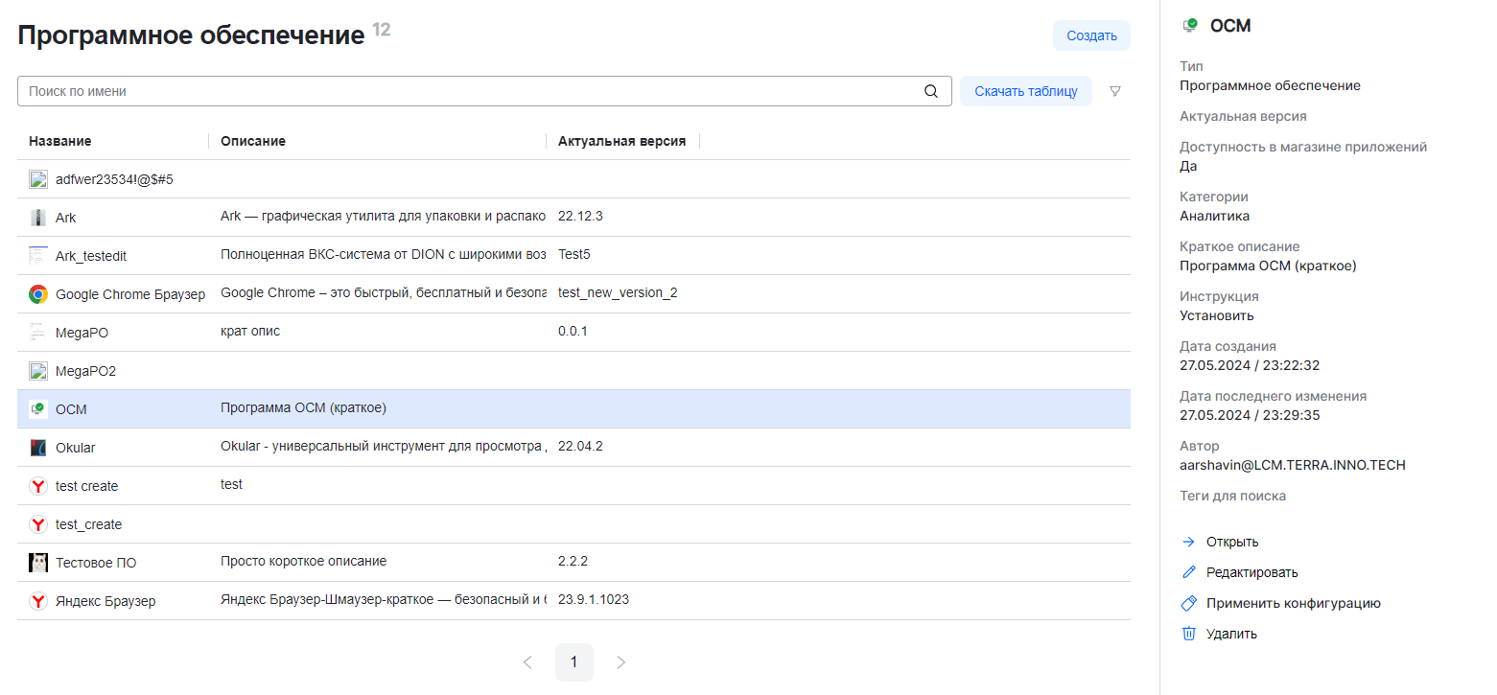Screen dimensions: 1497x695
Task: Go to the next page arrow
Action: (x=620, y=662)
